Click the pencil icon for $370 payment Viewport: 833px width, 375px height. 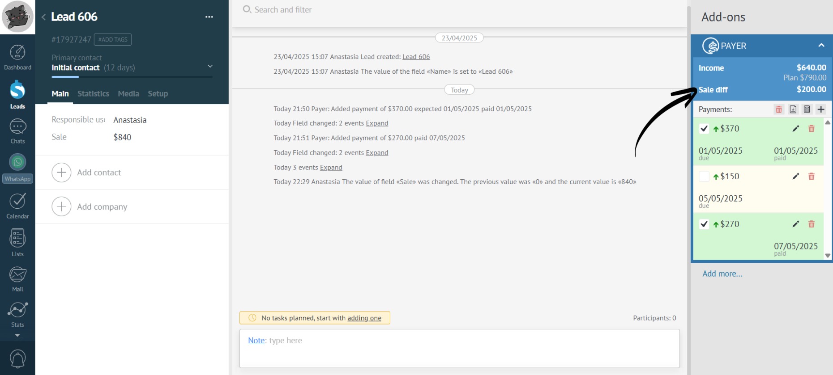(x=795, y=129)
